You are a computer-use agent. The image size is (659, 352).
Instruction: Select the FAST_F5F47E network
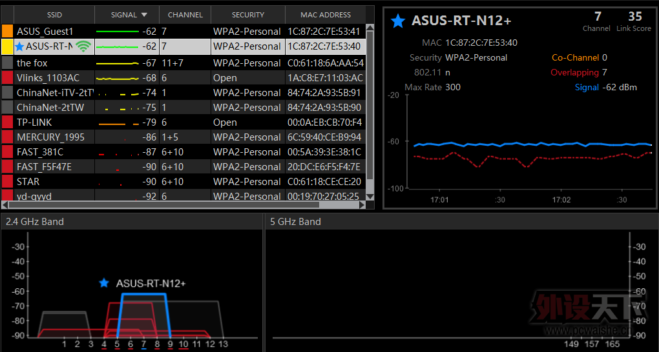[x=183, y=166]
